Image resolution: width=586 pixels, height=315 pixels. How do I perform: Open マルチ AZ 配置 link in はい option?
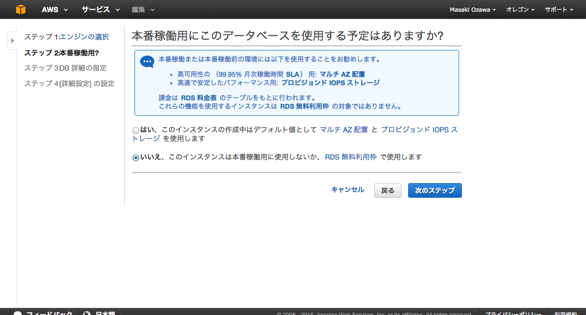(x=344, y=129)
